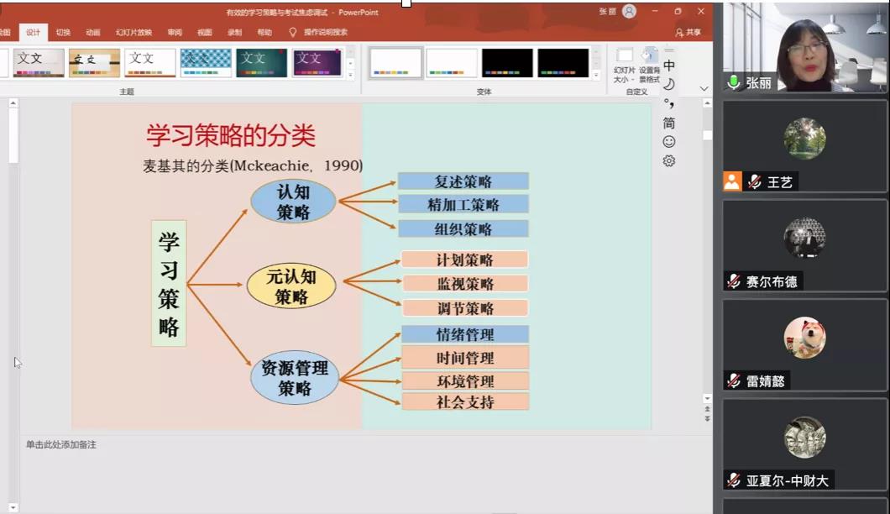Screen dimensions: 890x514
Task: Click 赛尔布德's muted microphone icon
Action: coord(733,281)
